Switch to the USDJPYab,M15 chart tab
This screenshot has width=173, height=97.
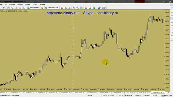coord(40,92)
